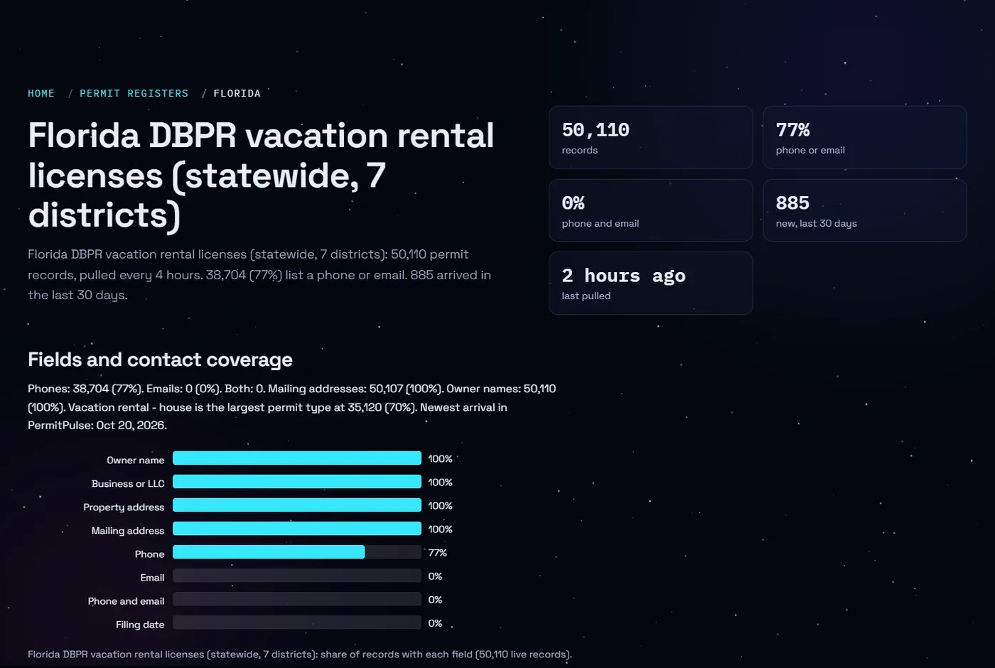Viewport: 995px width, 668px height.
Task: Go to PERMIT REGISTERS breadcrumb
Action: point(134,93)
